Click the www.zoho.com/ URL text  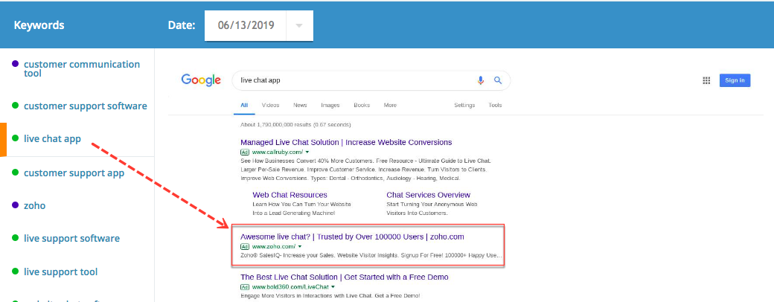click(274, 246)
